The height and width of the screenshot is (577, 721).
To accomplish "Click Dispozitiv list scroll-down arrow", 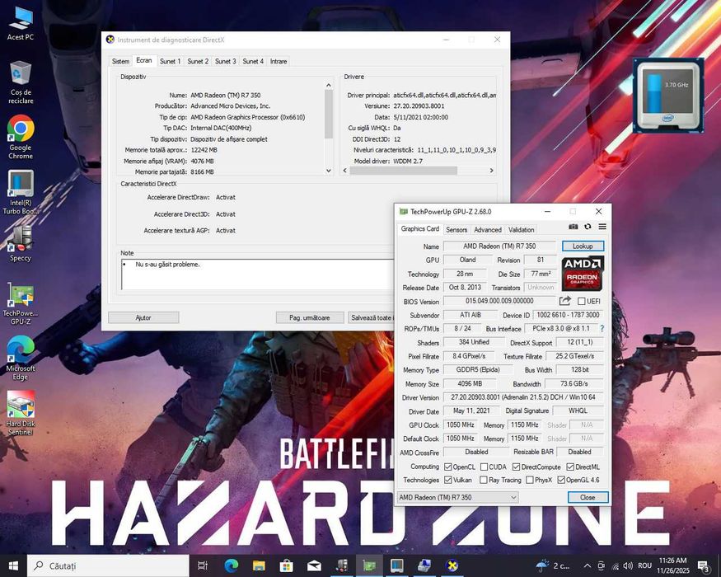I will tap(328, 171).
